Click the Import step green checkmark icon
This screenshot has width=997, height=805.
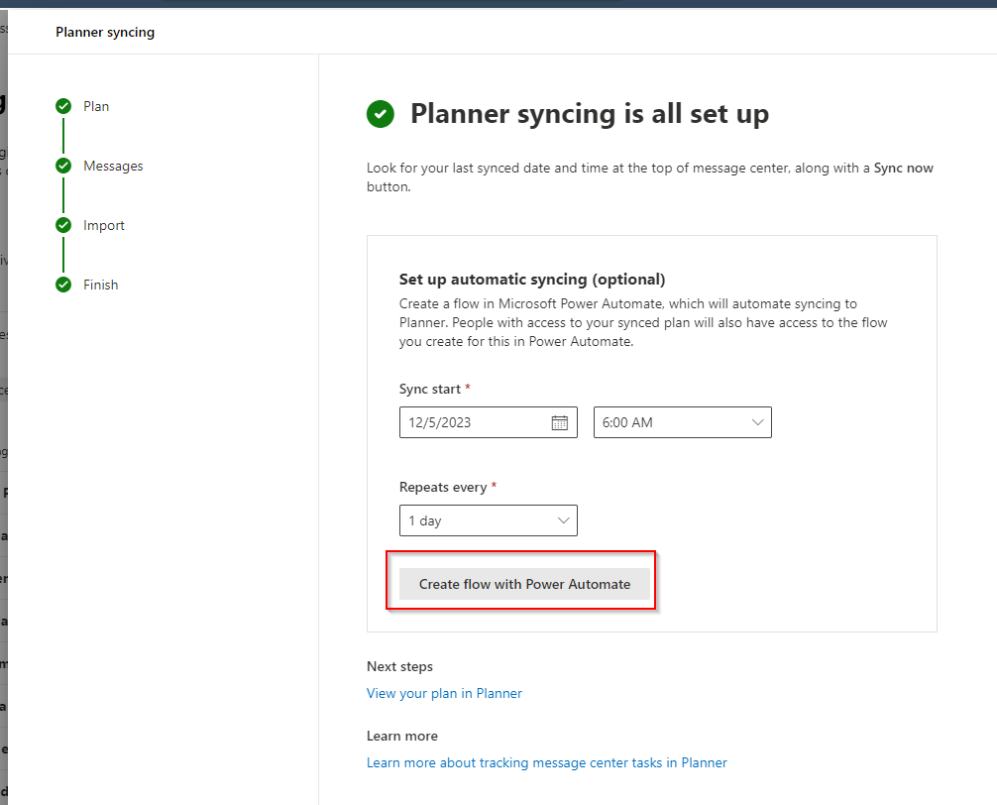(63, 225)
